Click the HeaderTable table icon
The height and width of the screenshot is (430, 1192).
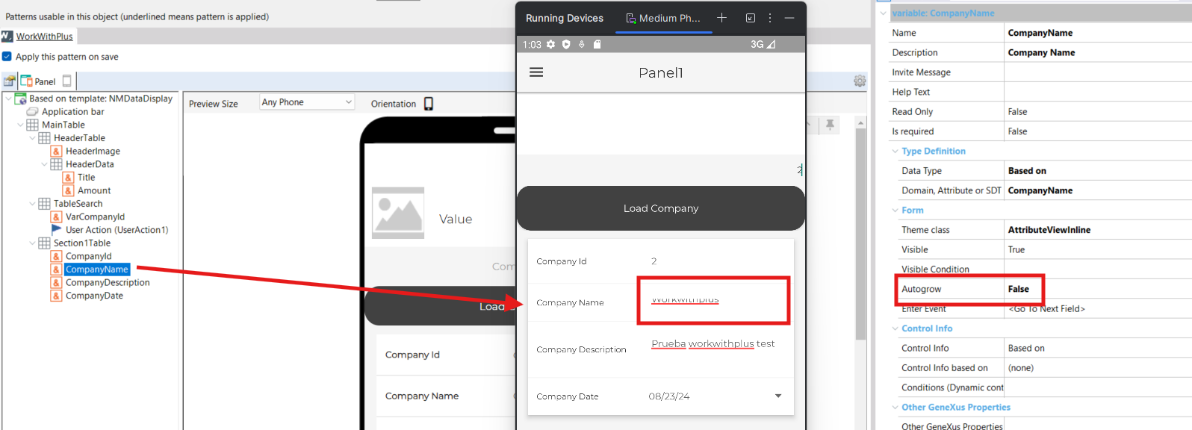[x=44, y=138]
